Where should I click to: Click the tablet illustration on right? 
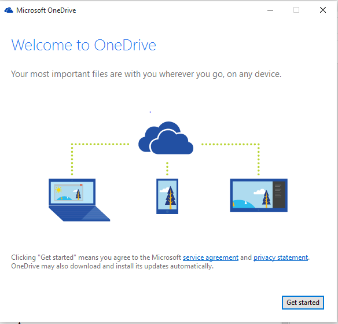[x=259, y=195]
